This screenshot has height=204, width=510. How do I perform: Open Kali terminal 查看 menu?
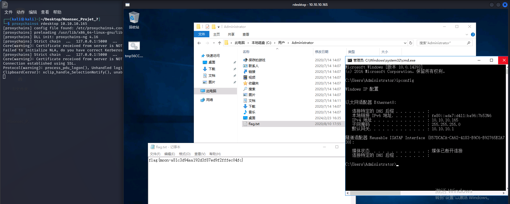coord(45,12)
